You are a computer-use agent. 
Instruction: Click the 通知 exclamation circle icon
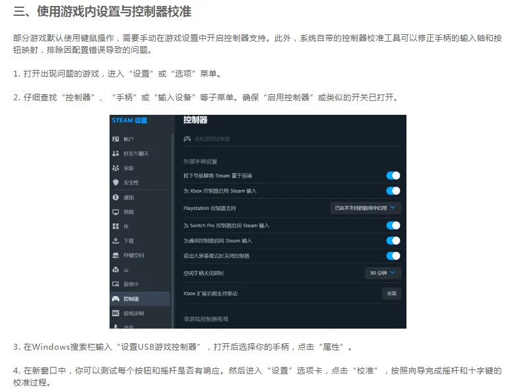click(x=115, y=197)
